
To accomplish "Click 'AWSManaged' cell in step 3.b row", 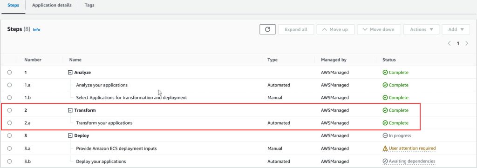I will click(x=335, y=161).
